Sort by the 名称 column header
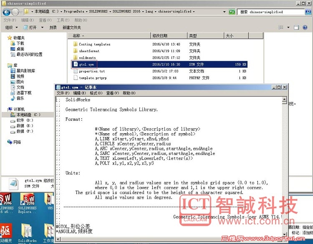Image resolution: width=313 pixels, height=244 pixels. (x=109, y=36)
